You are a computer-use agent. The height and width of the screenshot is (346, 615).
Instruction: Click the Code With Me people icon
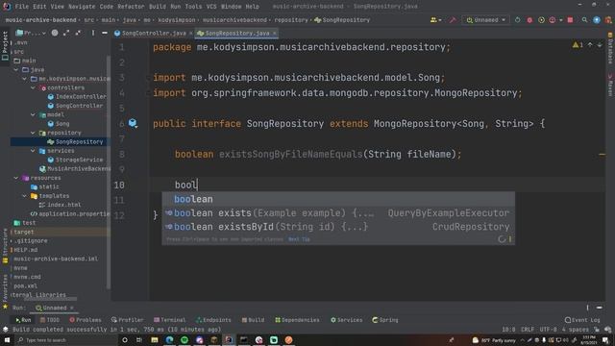pos(433,20)
